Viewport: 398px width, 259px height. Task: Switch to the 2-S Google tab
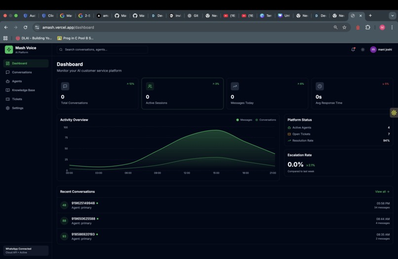click(84, 16)
